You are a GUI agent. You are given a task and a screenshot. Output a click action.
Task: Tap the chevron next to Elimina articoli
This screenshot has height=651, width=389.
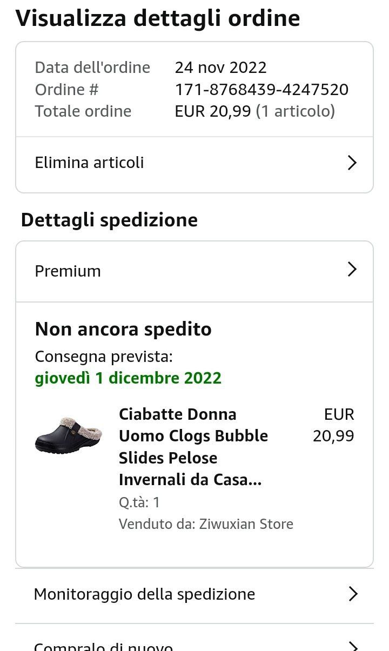tap(352, 163)
